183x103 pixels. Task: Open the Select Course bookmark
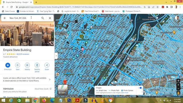[8, 11]
